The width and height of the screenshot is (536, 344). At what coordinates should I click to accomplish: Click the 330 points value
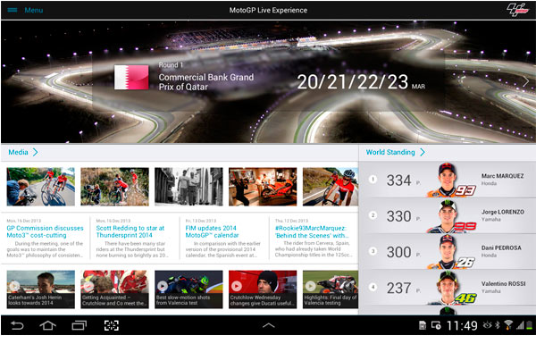399,216
